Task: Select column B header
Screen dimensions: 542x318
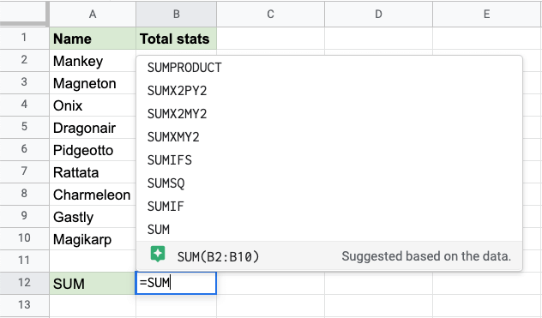Action: point(177,14)
